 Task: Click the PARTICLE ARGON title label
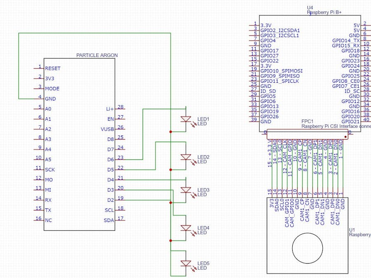pyautogui.click(x=97, y=55)
